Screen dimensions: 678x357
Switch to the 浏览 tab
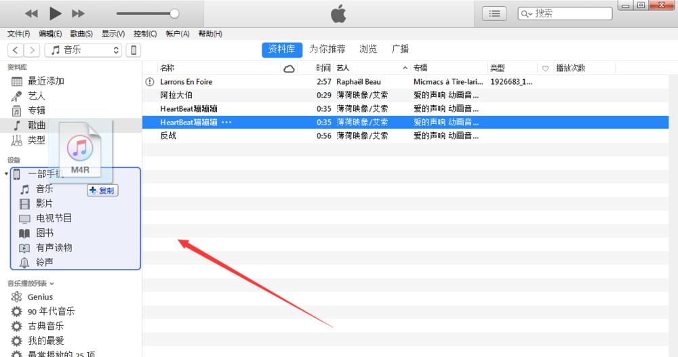coord(368,49)
